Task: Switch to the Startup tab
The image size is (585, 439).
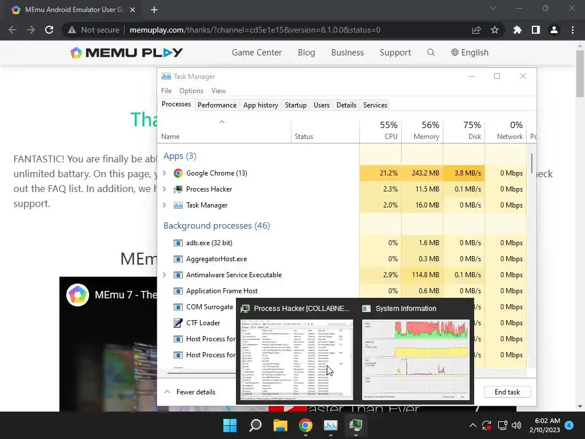Action: (x=296, y=105)
